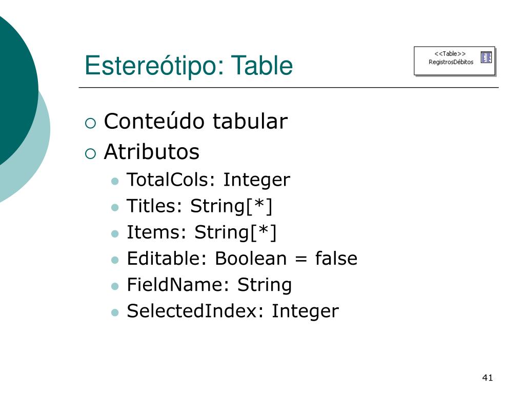Select the RegistrosDébitos class name

pyautogui.click(x=451, y=62)
